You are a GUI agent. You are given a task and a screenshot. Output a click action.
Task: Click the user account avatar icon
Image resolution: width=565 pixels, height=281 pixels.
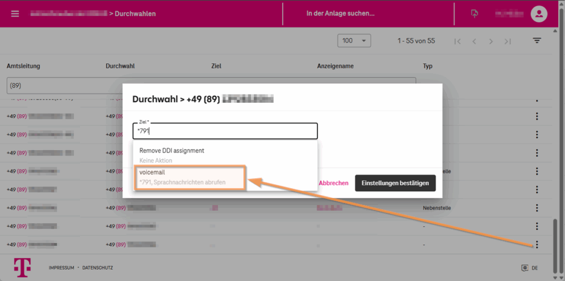(539, 14)
